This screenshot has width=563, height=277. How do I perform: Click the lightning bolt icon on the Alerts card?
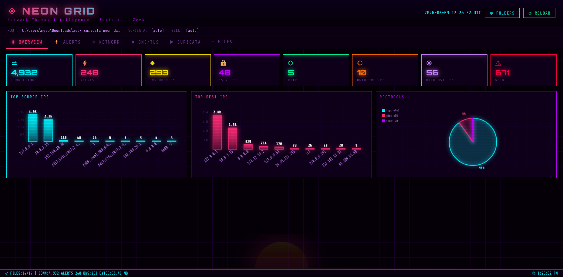point(85,63)
